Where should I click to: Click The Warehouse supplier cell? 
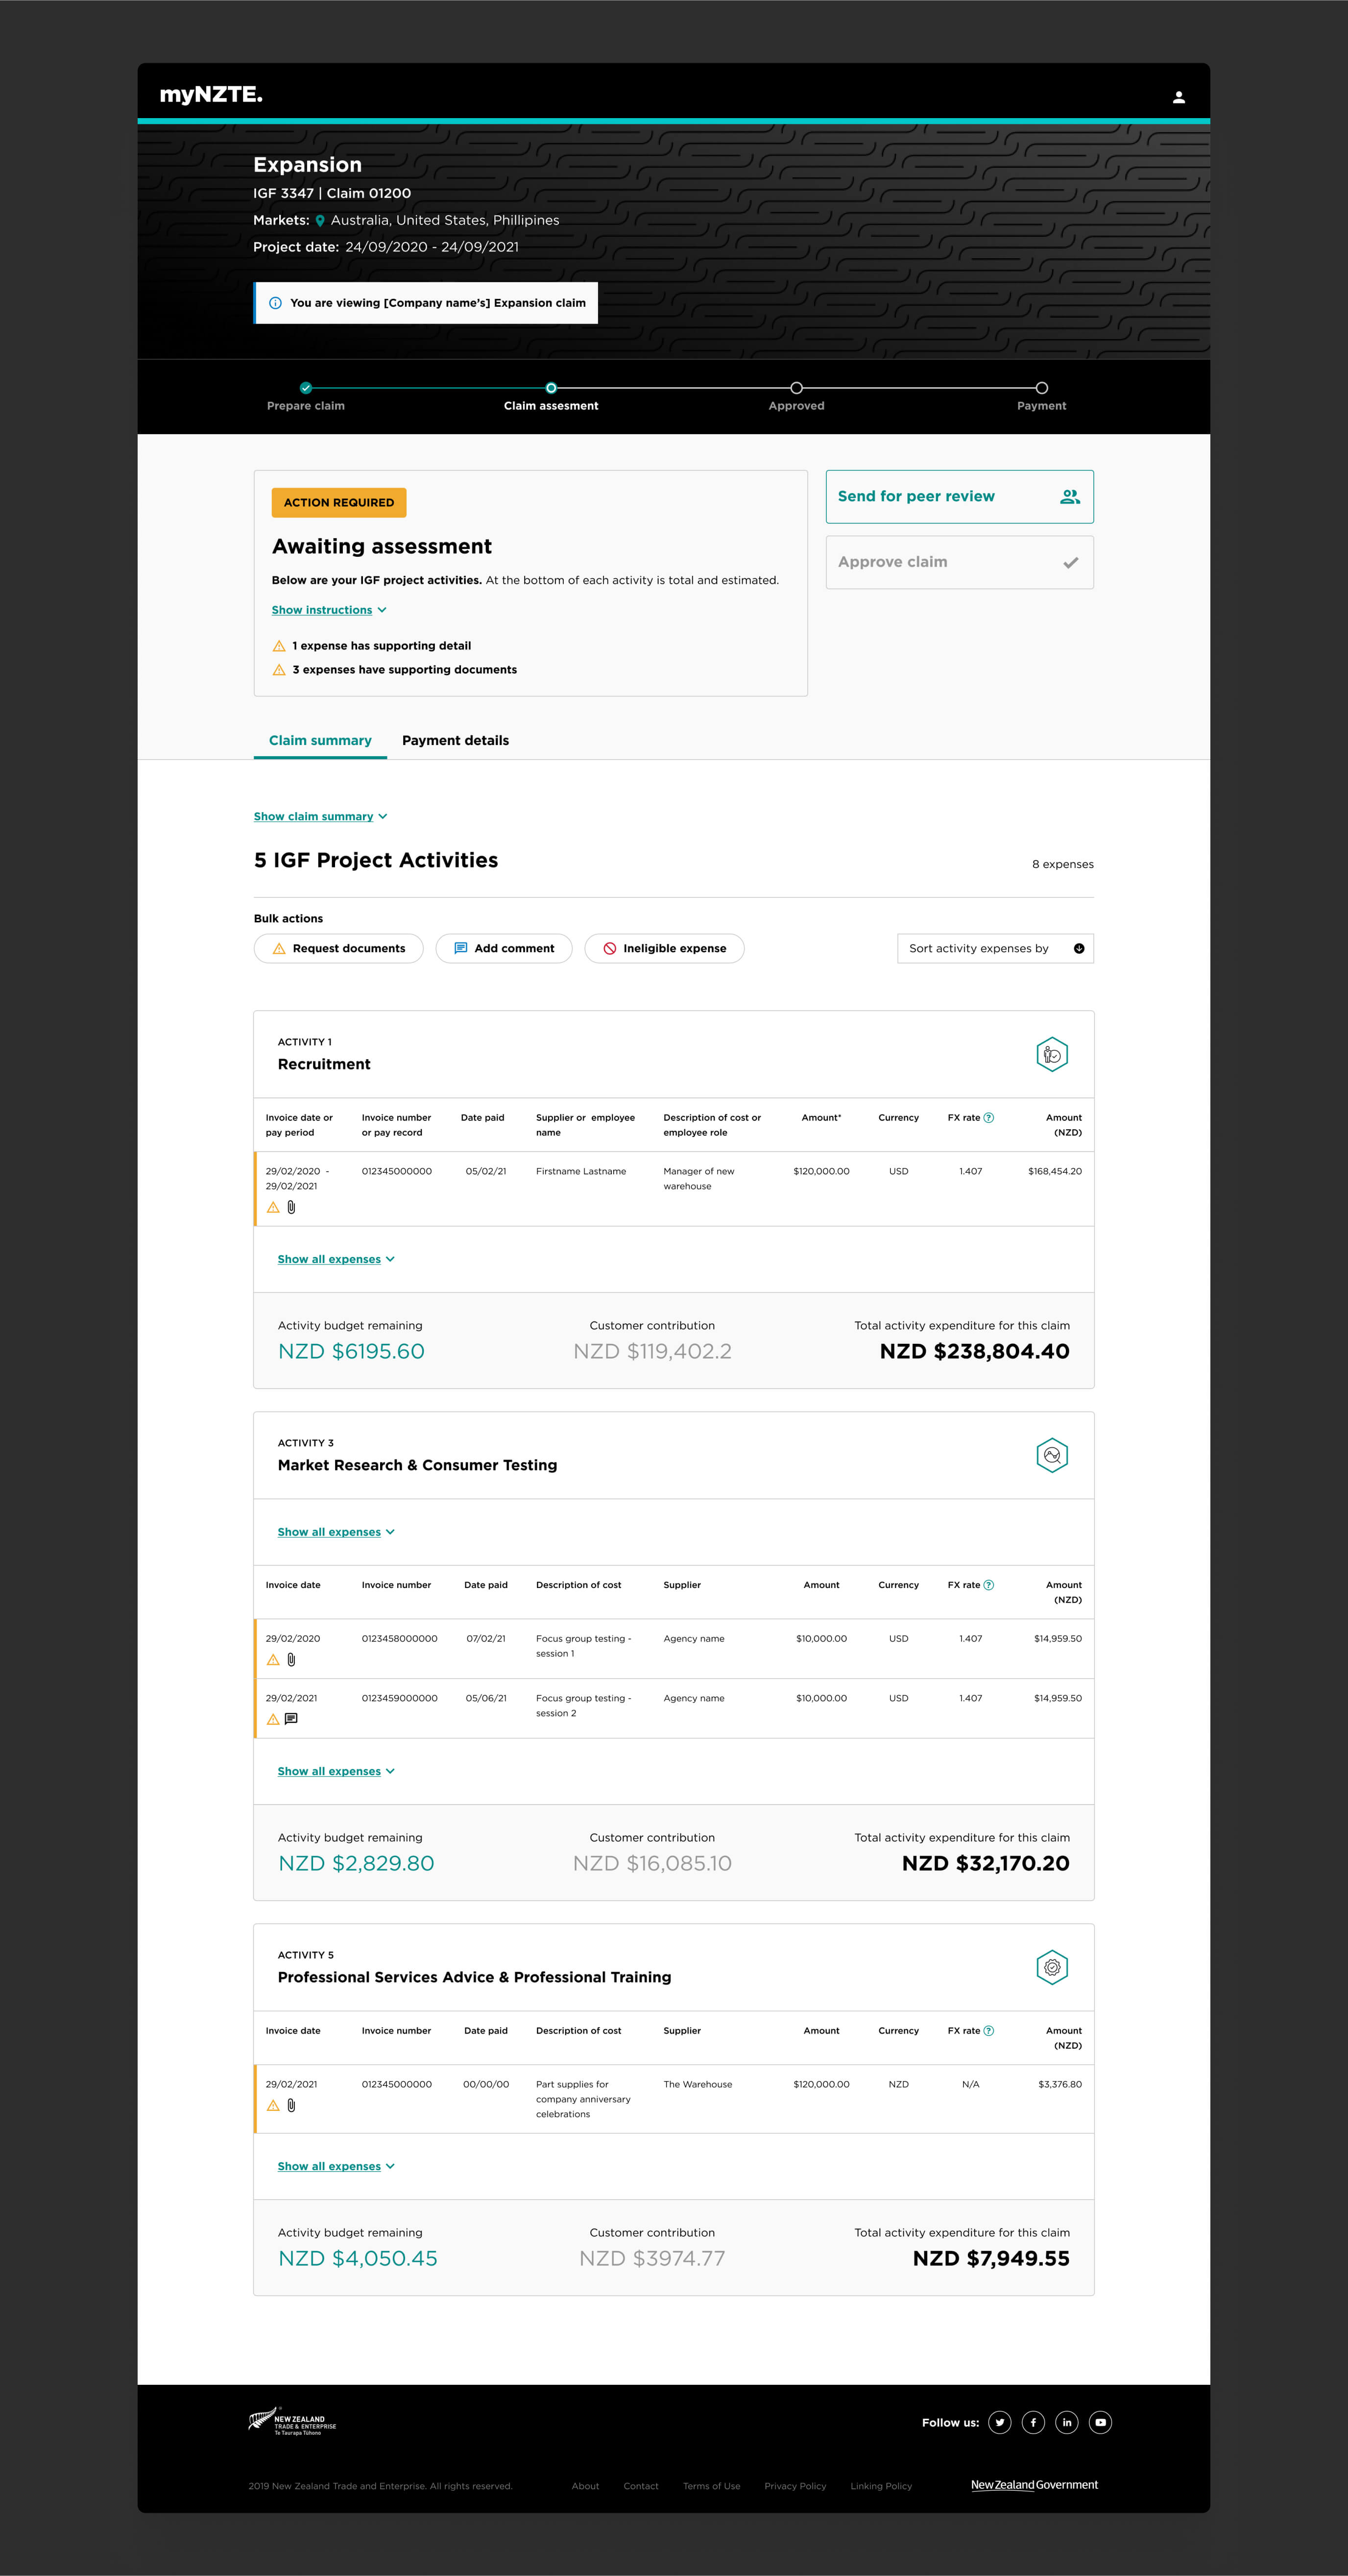(698, 2084)
